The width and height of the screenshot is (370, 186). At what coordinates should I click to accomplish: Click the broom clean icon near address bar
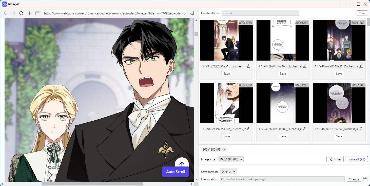tap(192, 13)
